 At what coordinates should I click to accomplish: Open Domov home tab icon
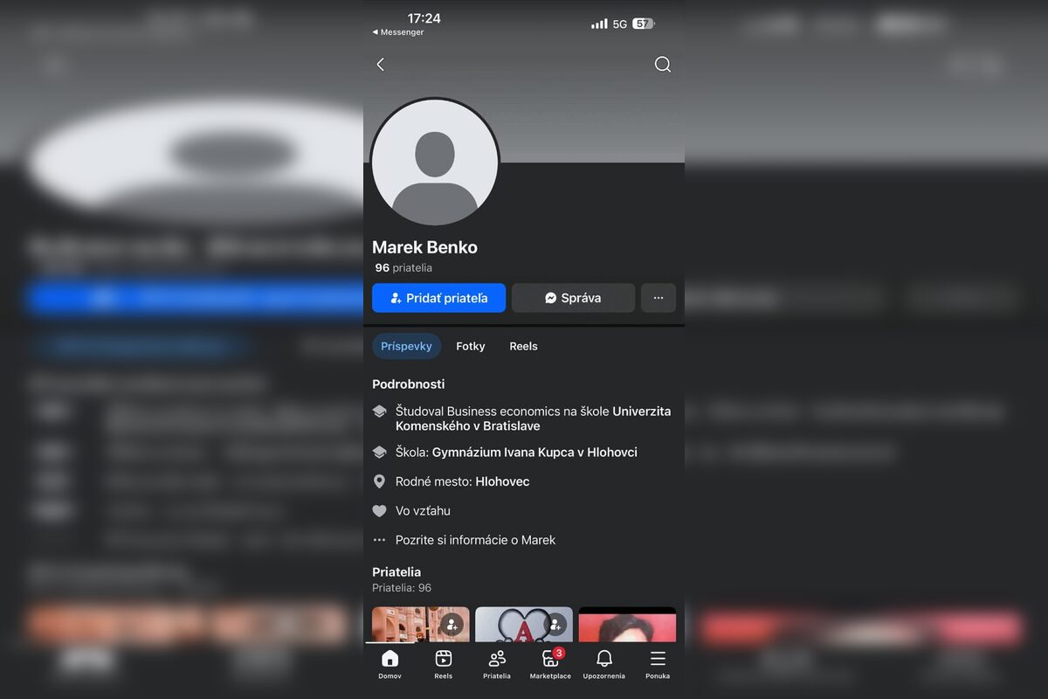390,663
